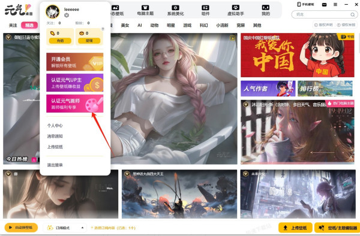Image resolution: width=360 pixels, height=236 pixels.
Task: Click the help icon above the coin boxes
Action: [x=103, y=29]
